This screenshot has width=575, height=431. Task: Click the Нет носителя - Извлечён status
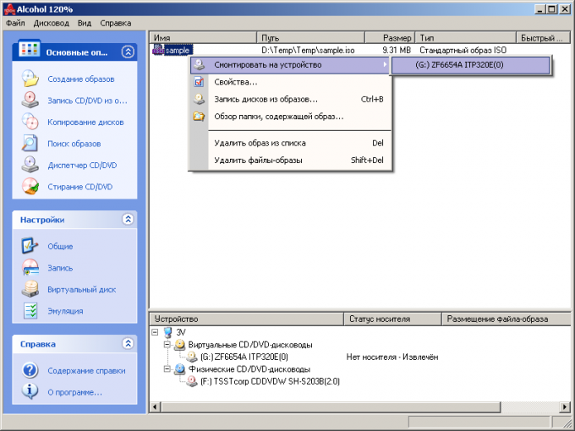click(392, 357)
